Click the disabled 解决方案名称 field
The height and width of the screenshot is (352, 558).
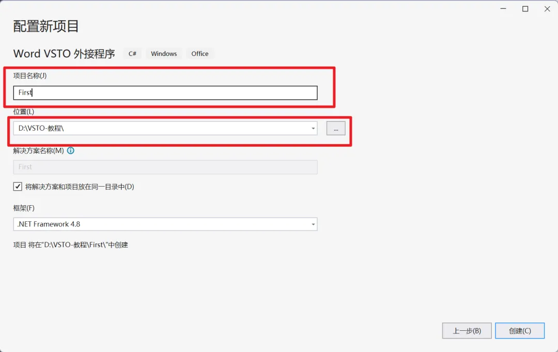click(x=165, y=167)
